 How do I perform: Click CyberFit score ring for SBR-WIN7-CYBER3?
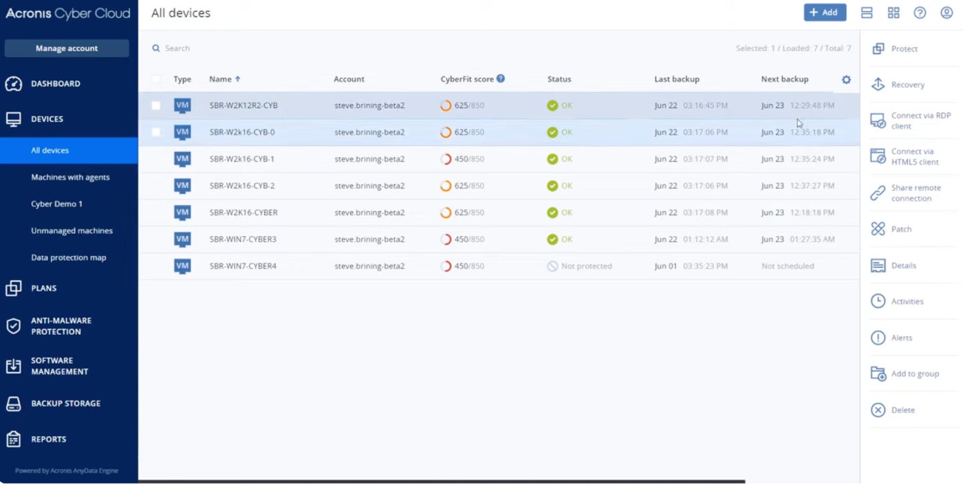point(446,239)
